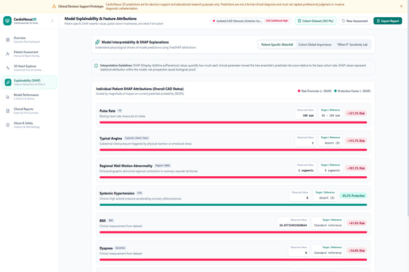Viewport: 409px width, 272px height.
Task: Click the Export Report button
Action: [x=388, y=21]
